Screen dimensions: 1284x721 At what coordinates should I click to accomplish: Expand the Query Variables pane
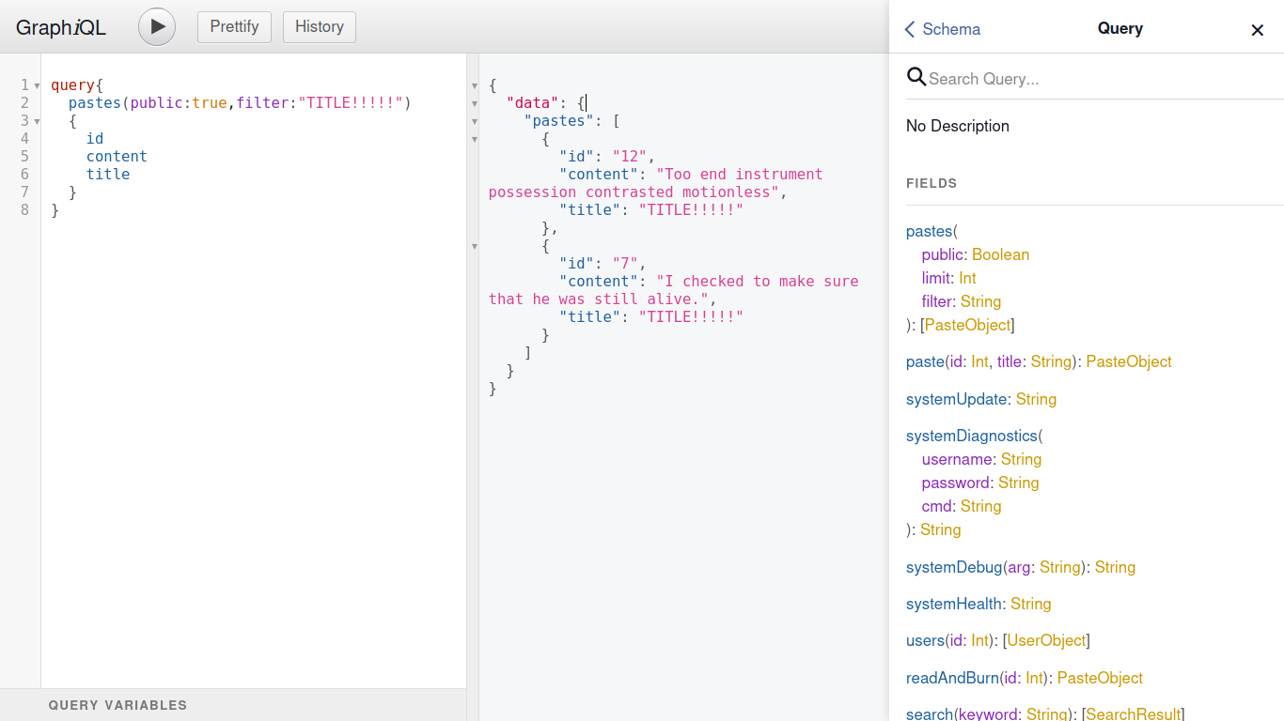pyautogui.click(x=117, y=705)
